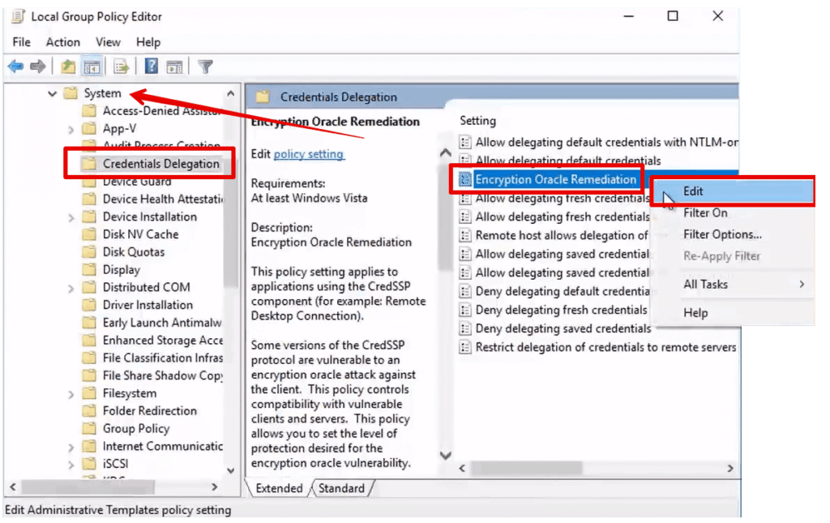Click the Filter funnel toolbar icon
The image size is (830, 523).
click(206, 66)
